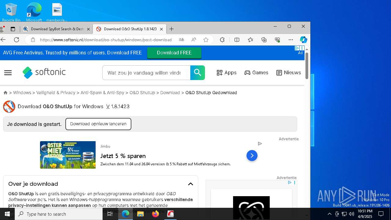Add page to favorites star icon
Image resolution: width=391 pixels, height=220 pixels.
[x=206, y=40]
